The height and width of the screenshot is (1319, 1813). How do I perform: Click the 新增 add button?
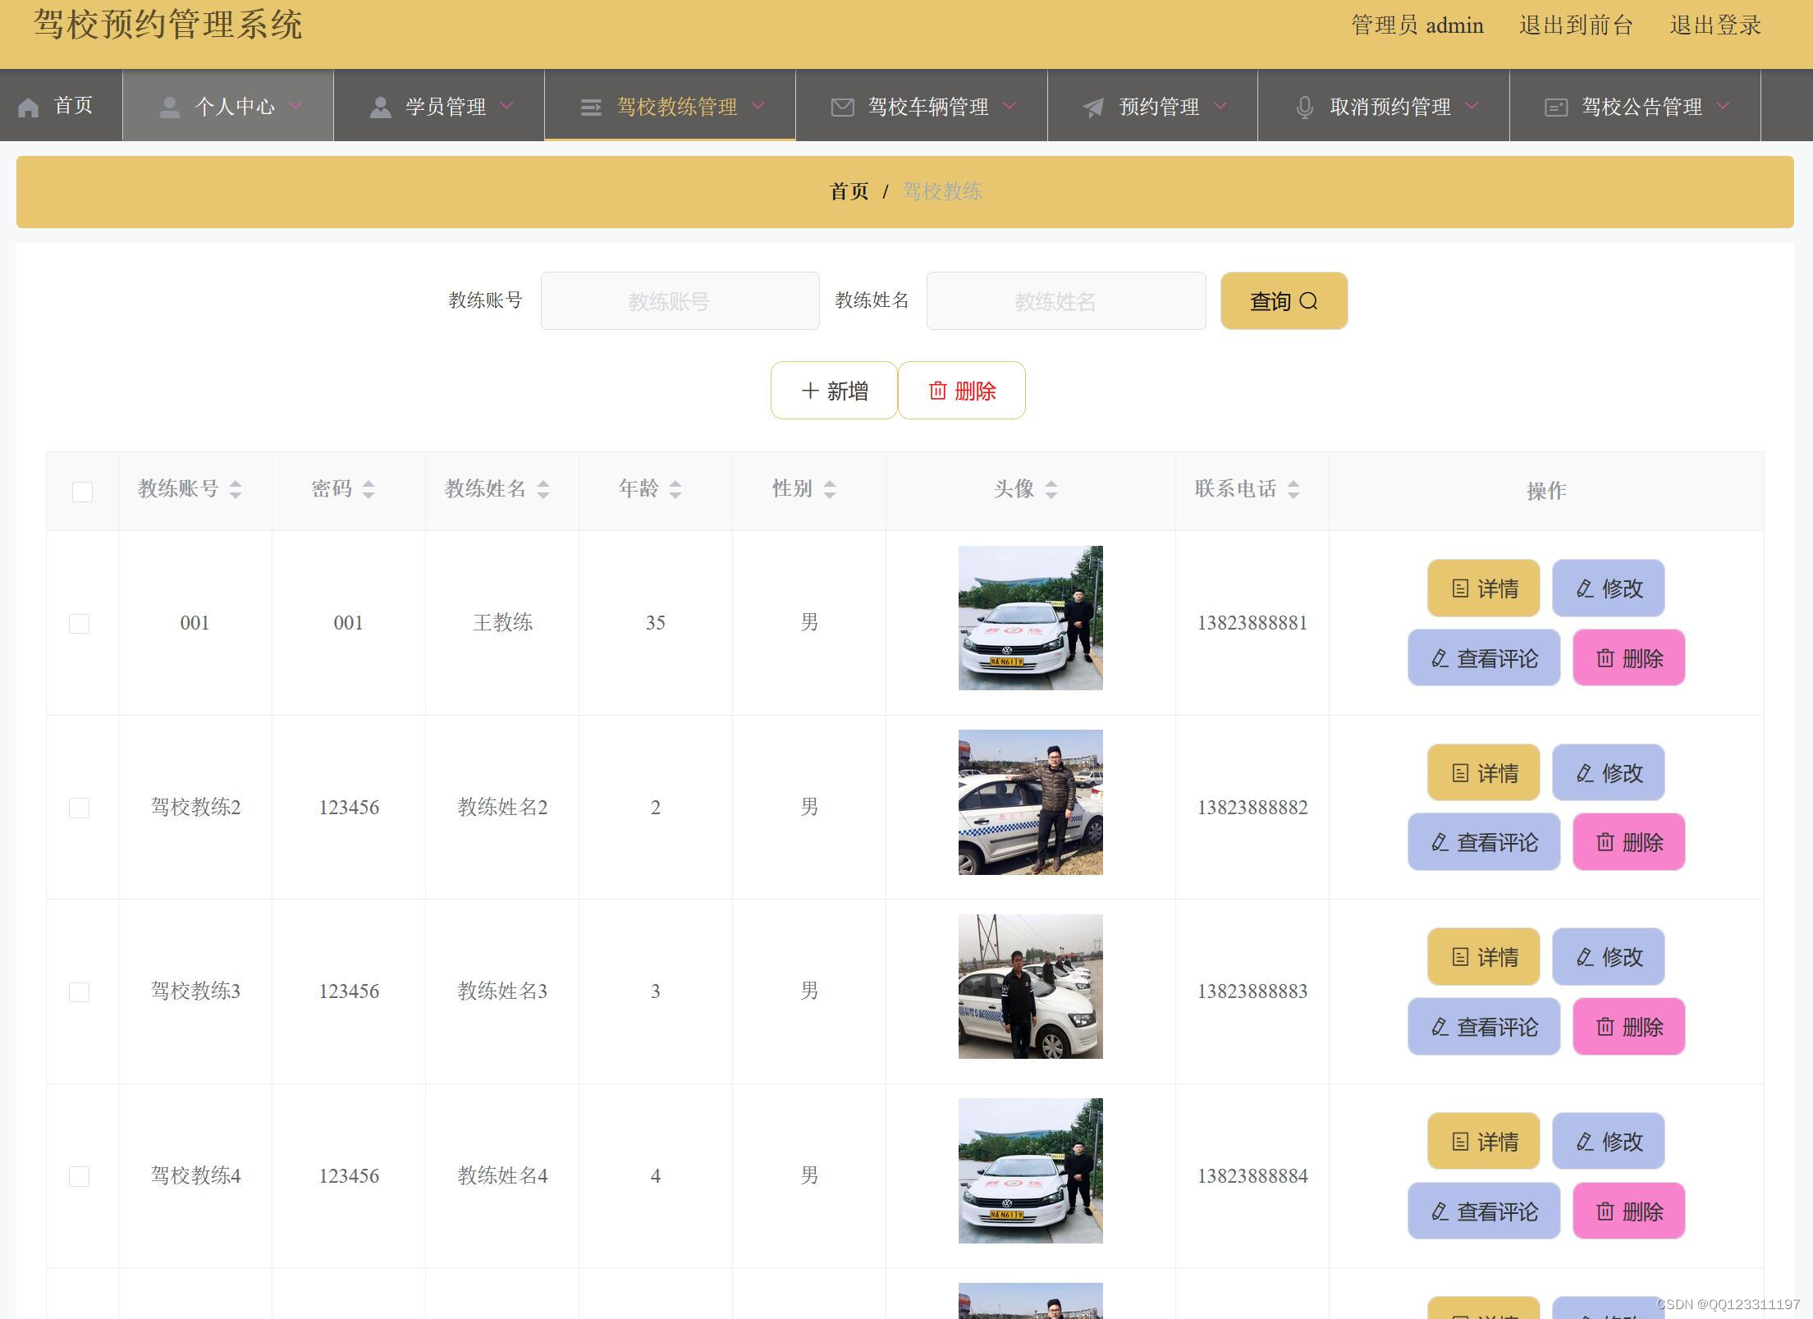tap(834, 391)
